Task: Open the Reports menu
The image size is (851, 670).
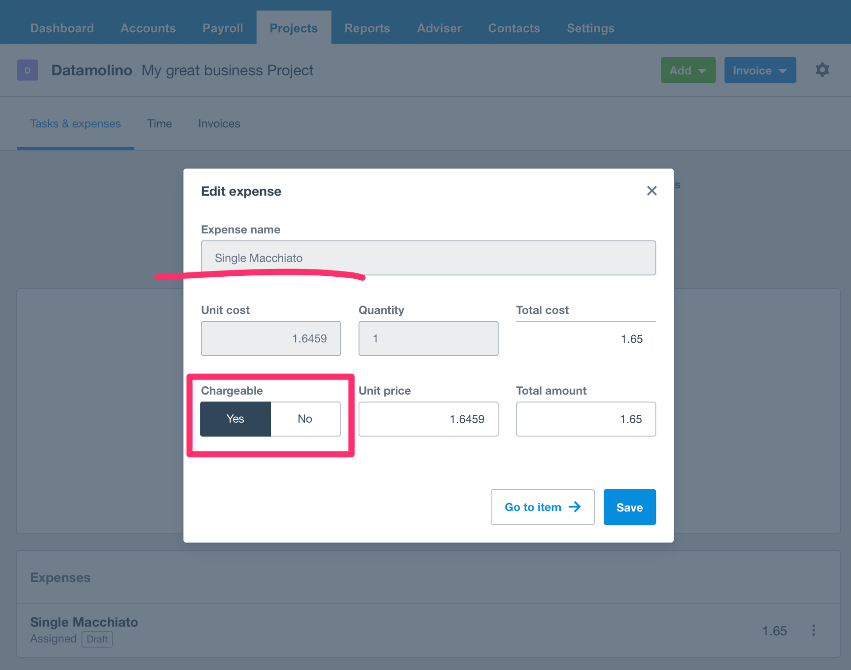Action: pyautogui.click(x=367, y=28)
